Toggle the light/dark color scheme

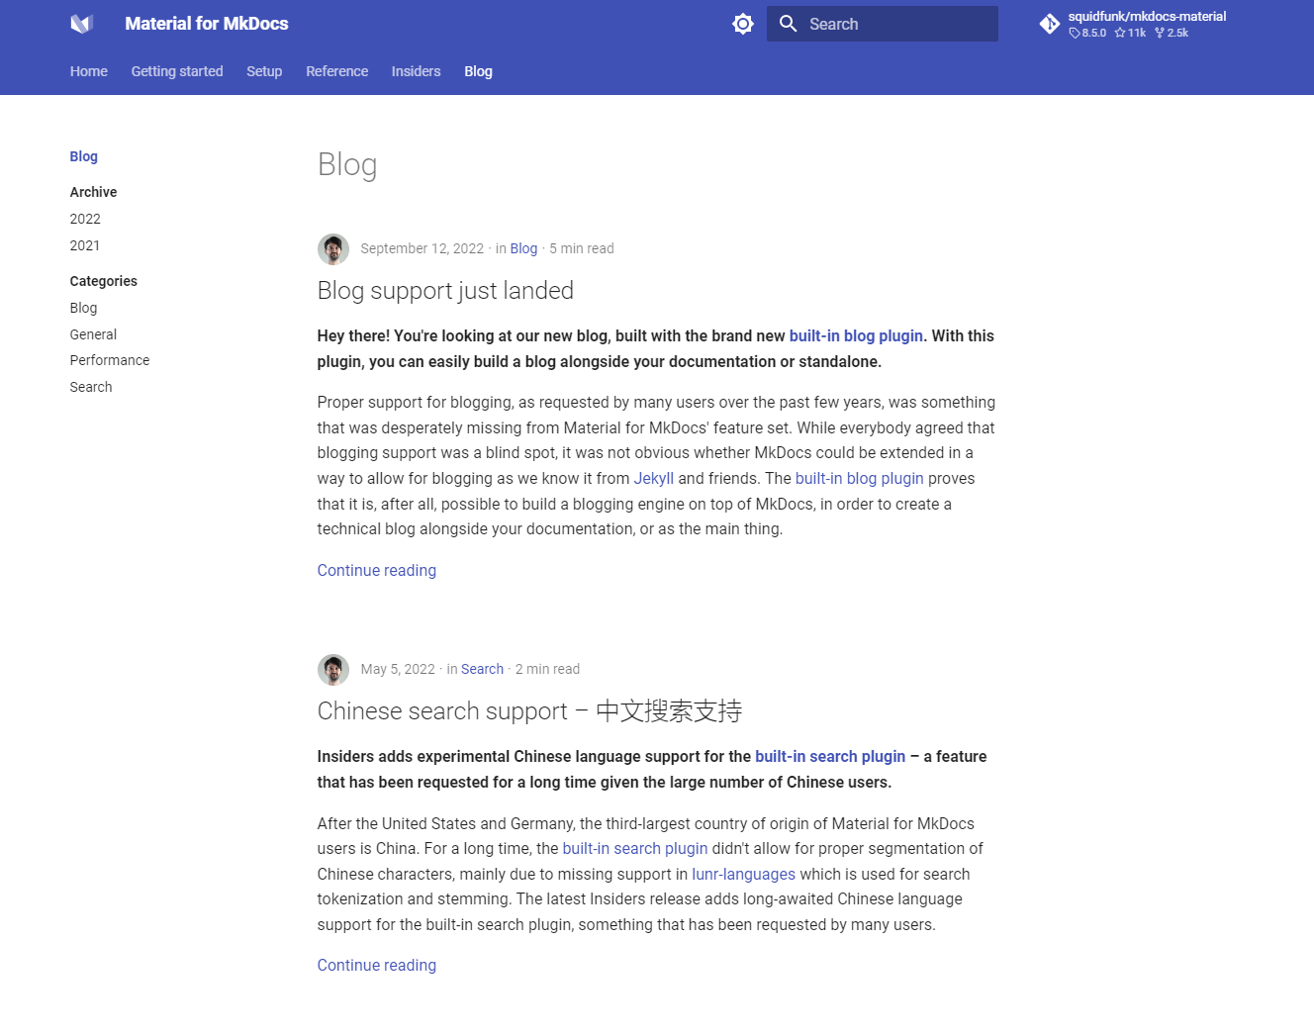743,23
